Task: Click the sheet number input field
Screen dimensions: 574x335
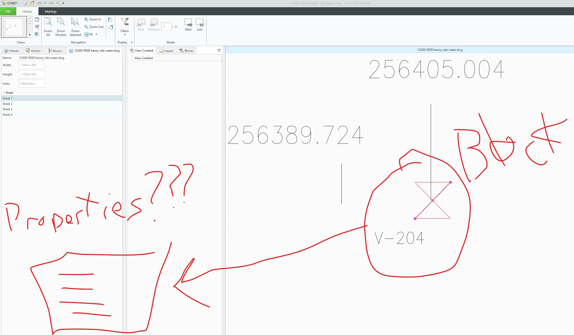Action: click(166, 27)
